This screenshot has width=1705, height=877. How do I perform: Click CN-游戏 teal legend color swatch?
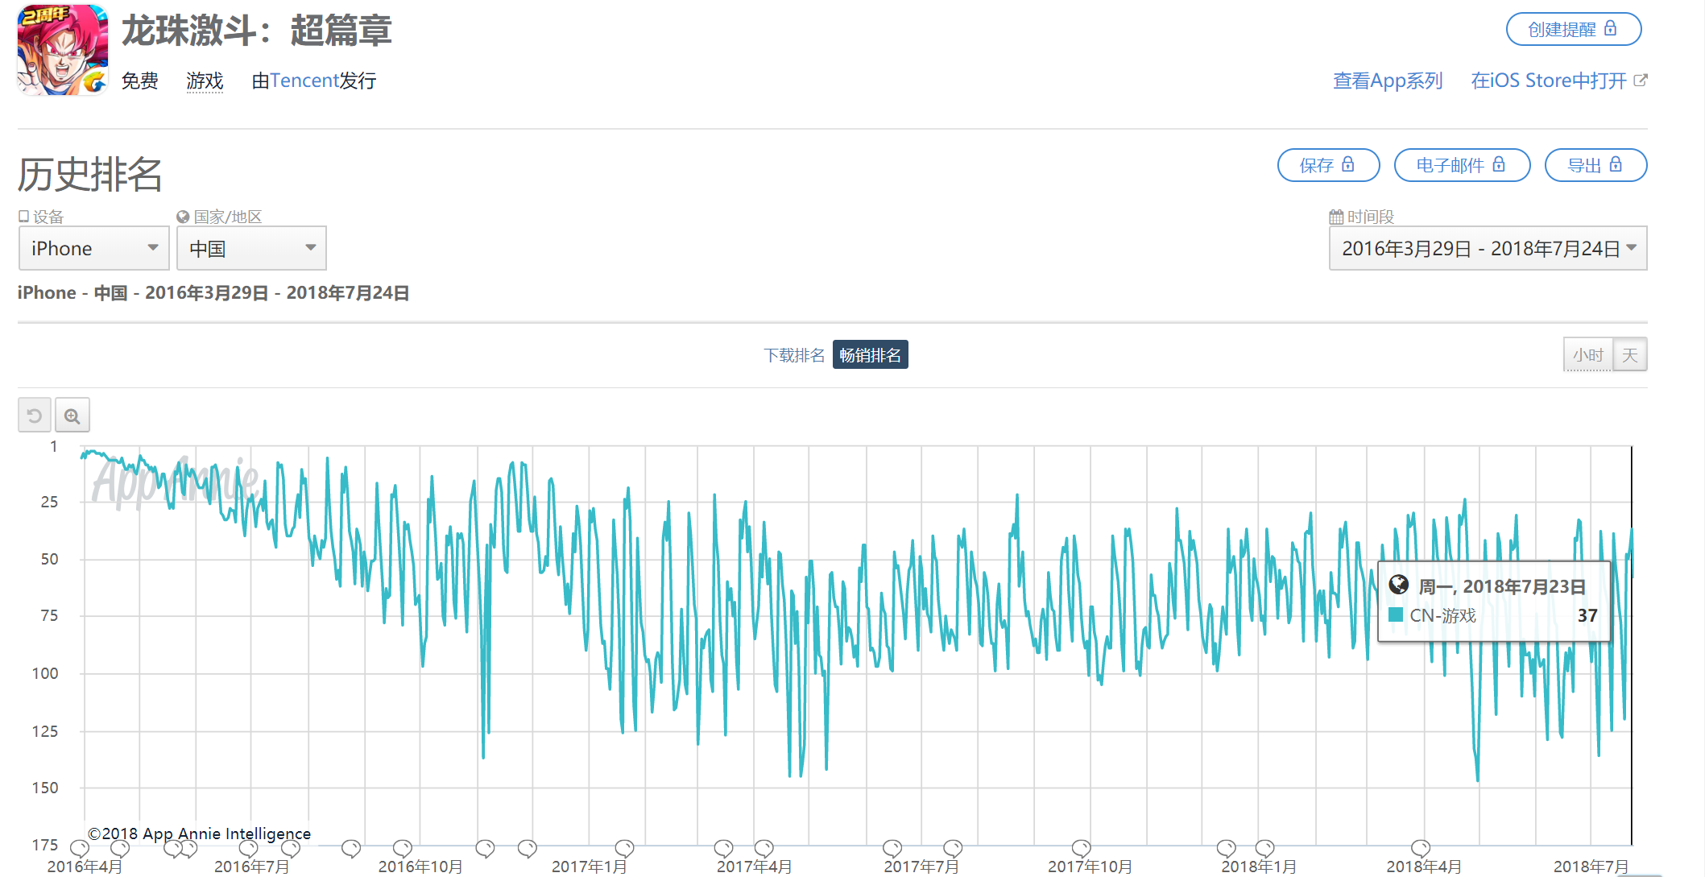pos(1397,615)
